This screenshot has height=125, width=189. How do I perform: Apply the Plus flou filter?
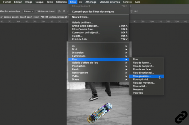147,93
